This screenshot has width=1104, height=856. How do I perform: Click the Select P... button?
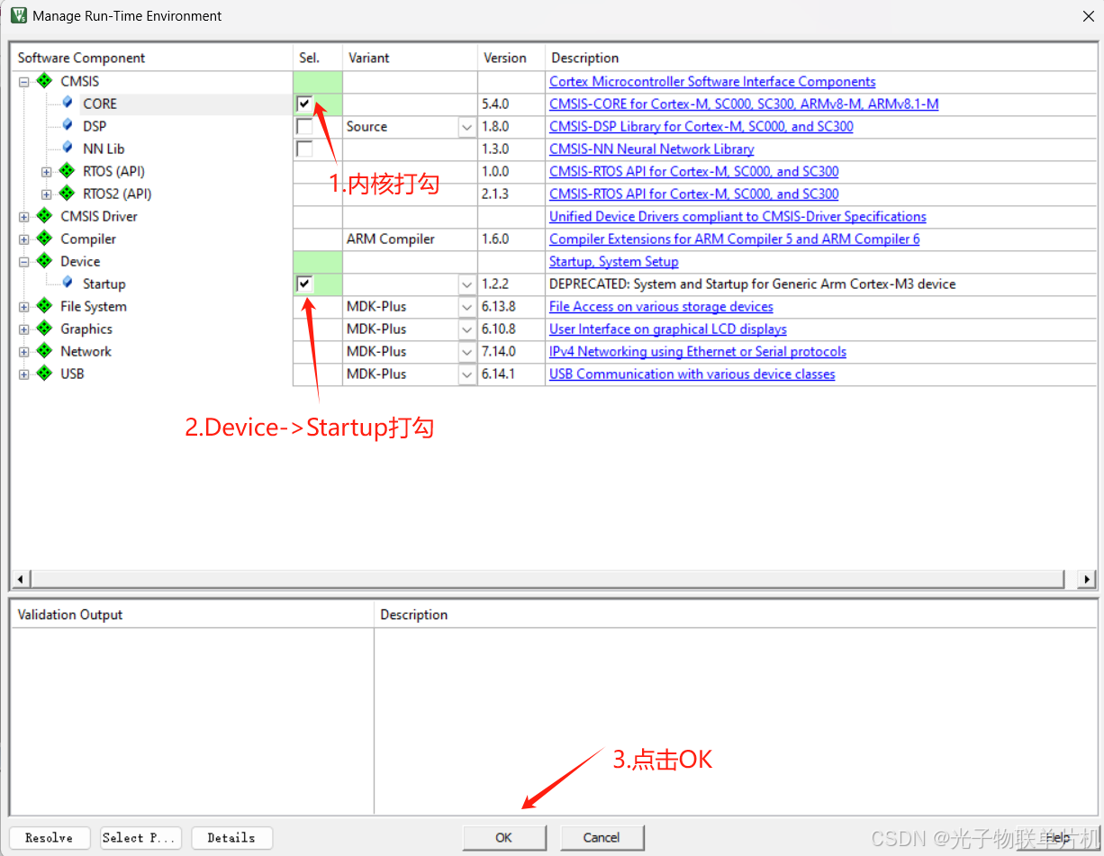(x=140, y=838)
